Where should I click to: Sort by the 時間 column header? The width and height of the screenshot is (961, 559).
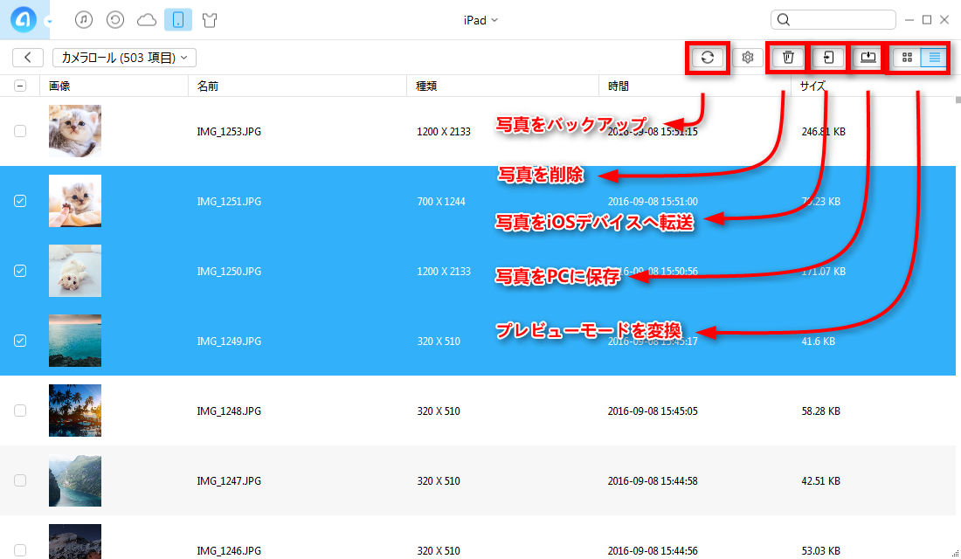695,86
